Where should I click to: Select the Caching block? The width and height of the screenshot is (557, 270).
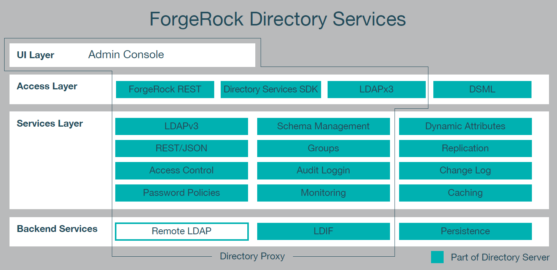[465, 193]
